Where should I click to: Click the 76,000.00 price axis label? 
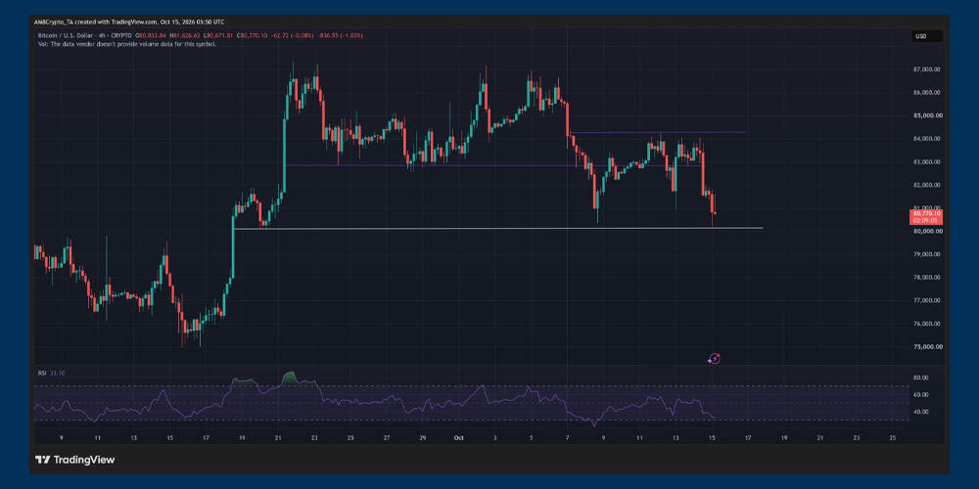coord(926,324)
